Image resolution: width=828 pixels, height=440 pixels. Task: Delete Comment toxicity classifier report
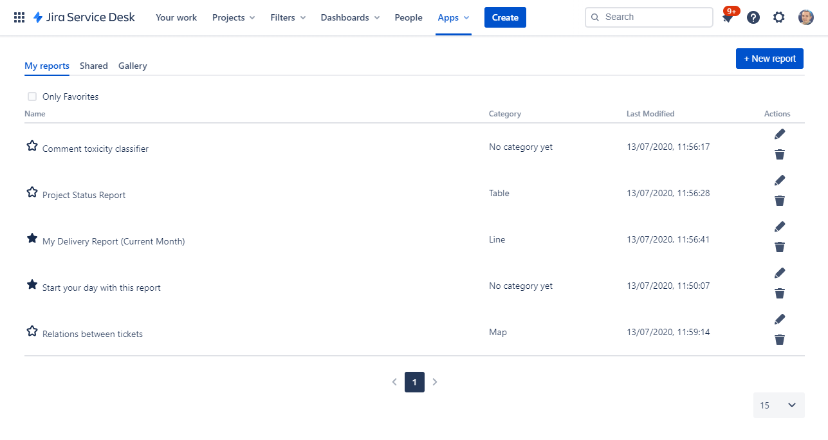pos(780,154)
